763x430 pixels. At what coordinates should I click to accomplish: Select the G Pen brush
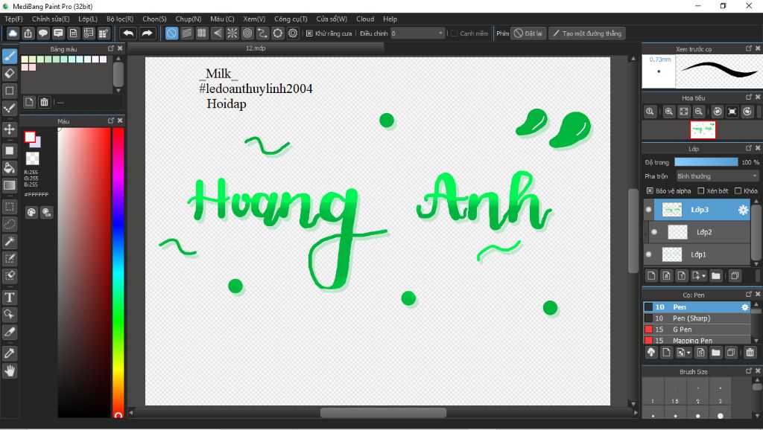(697, 330)
